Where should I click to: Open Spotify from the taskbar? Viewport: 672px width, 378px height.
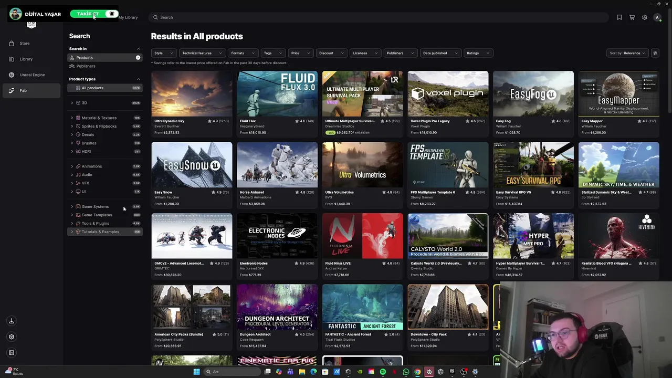tap(383, 372)
